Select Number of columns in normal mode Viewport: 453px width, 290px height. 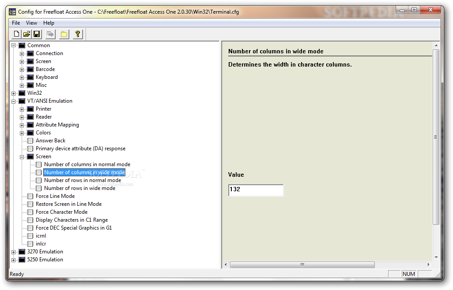coord(87,164)
